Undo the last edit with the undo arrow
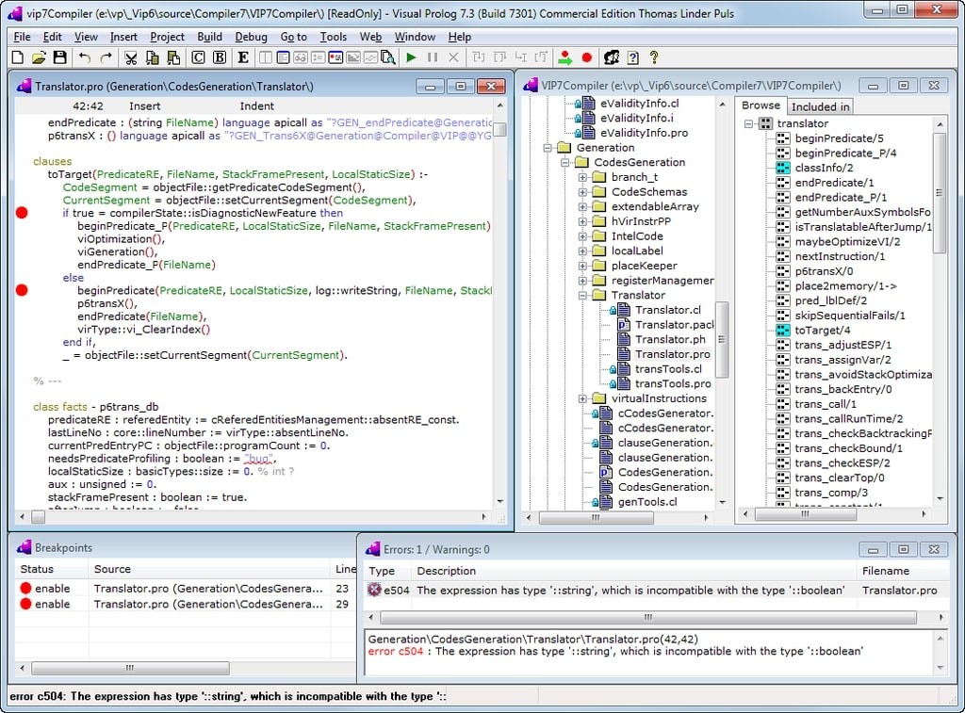 coord(86,57)
